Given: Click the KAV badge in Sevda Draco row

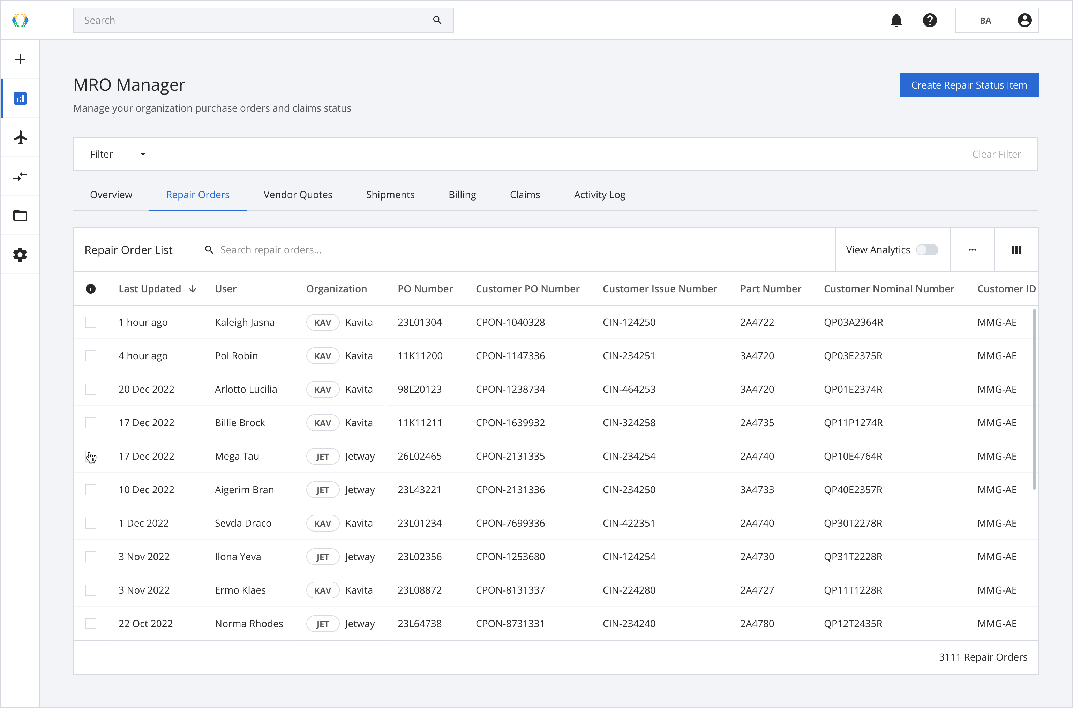Looking at the screenshot, I should tap(322, 523).
